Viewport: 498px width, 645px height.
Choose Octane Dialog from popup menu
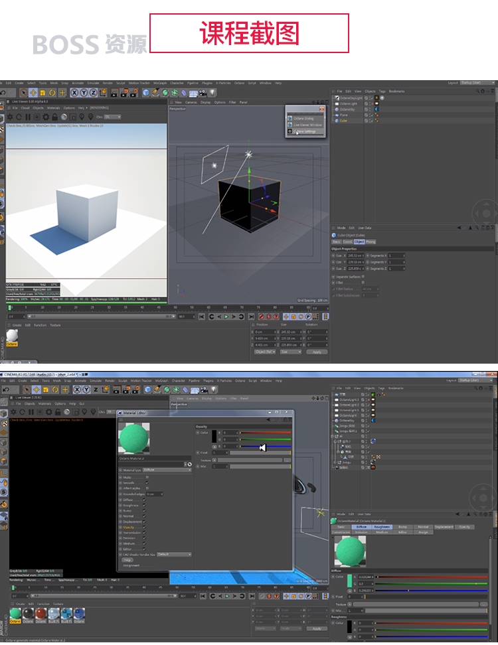click(305, 118)
